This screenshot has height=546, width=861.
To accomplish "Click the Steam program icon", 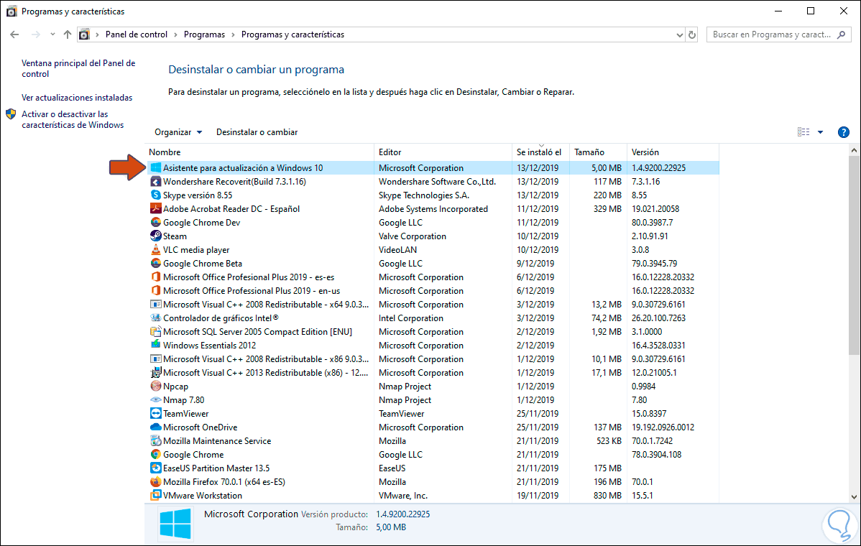I will pos(155,236).
